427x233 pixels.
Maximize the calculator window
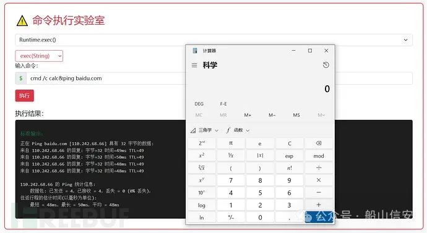310,51
